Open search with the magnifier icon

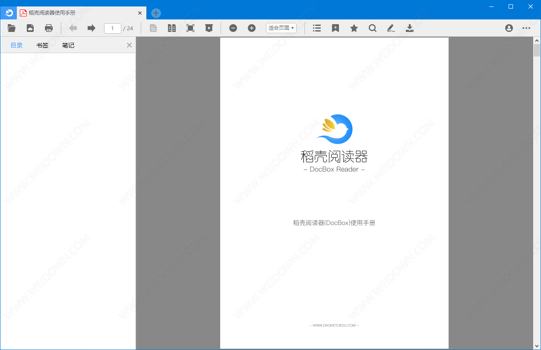click(373, 28)
